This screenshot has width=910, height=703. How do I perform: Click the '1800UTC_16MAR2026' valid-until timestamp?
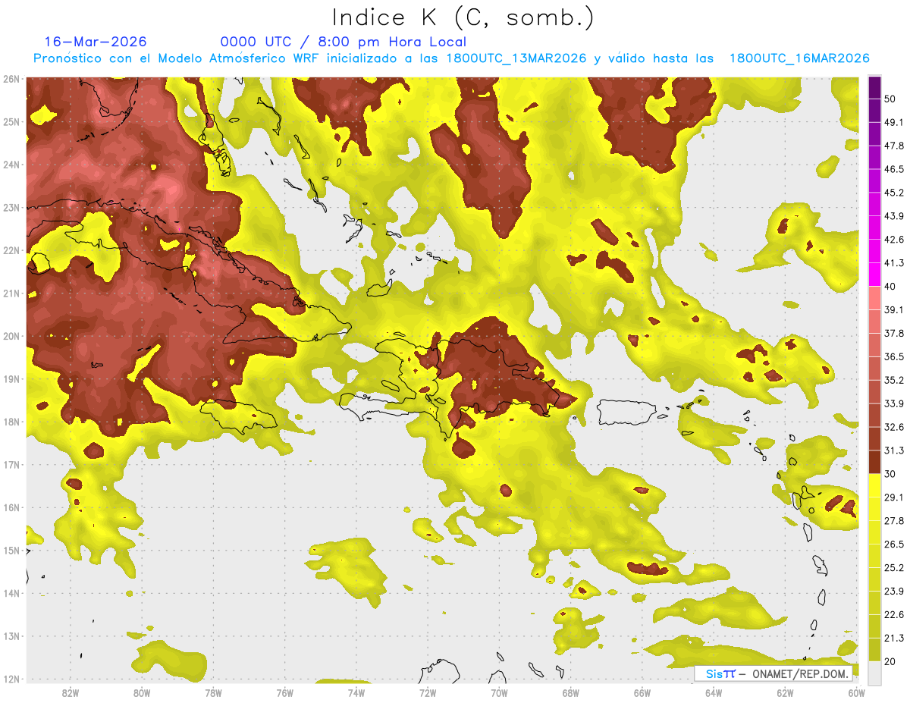point(799,58)
